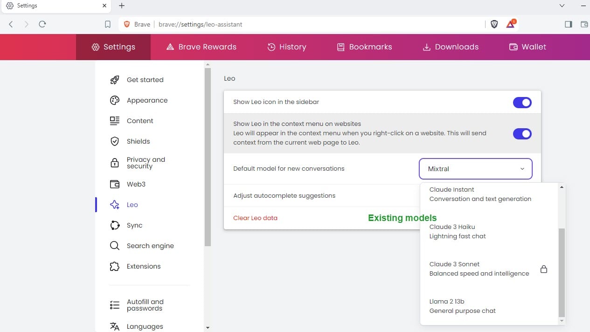Turn off Show Leo icon in the sidebar

tap(522, 103)
